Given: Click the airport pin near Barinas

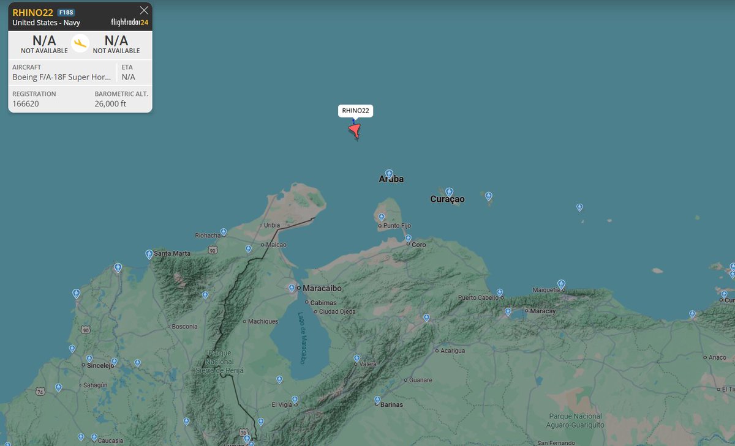Looking at the screenshot, I should coord(377,400).
